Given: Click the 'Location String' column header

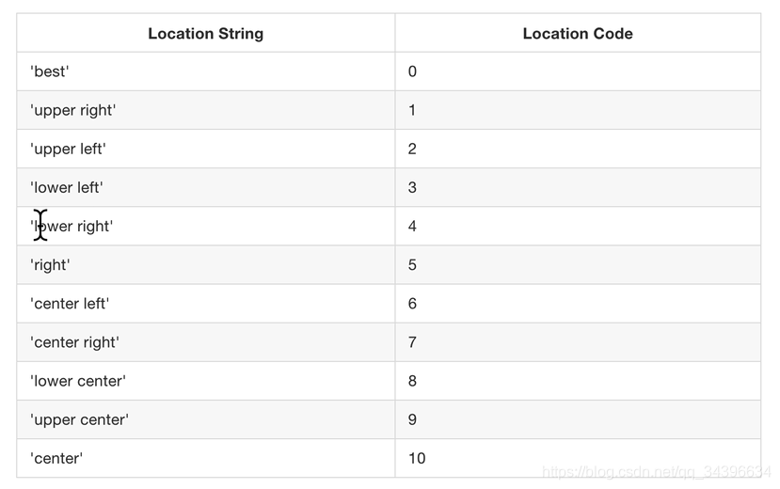Looking at the screenshot, I should [205, 33].
